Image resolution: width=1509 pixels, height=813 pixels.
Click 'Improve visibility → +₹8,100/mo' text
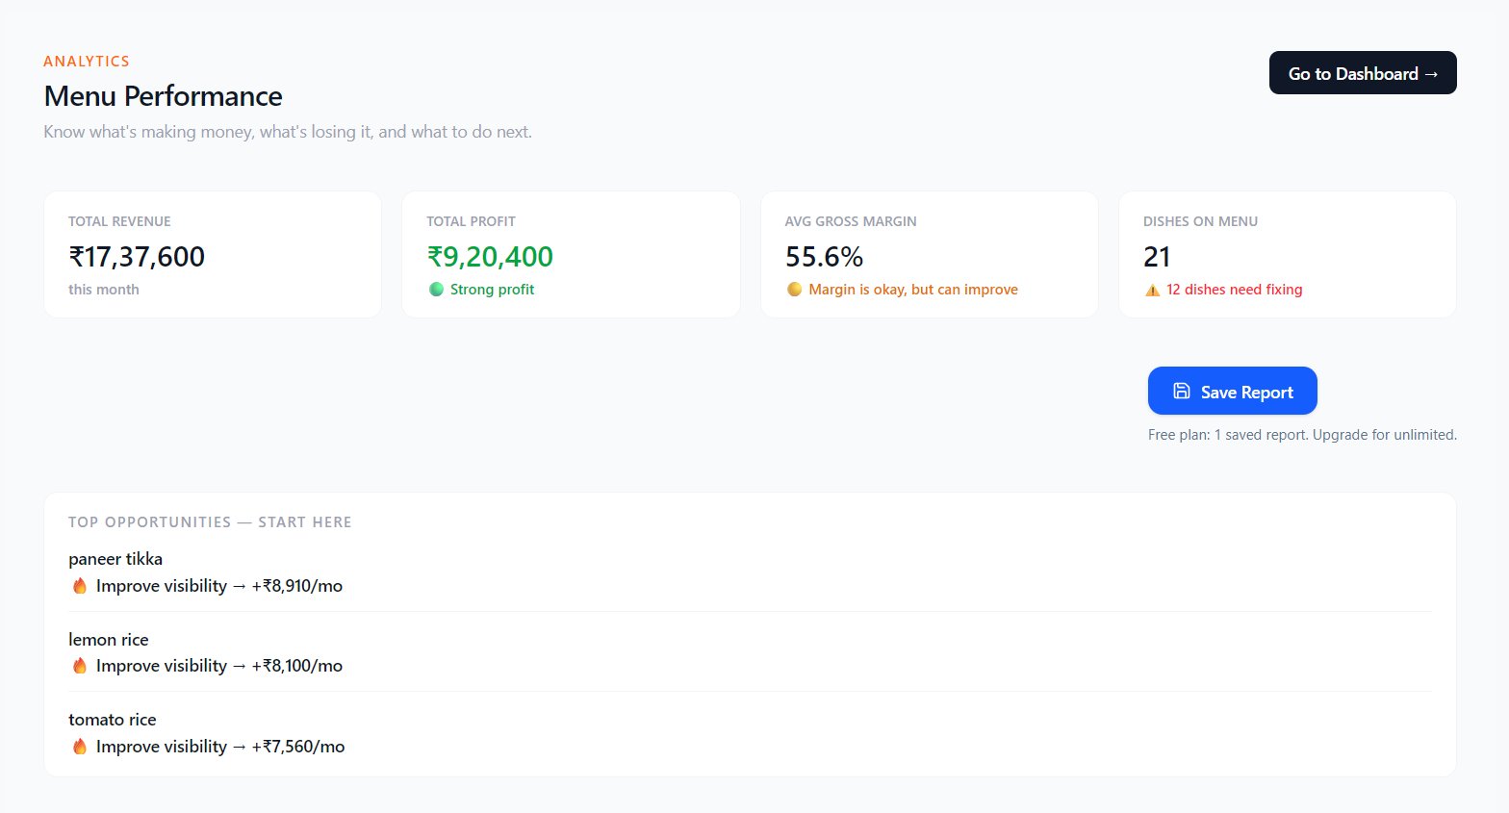219,666
